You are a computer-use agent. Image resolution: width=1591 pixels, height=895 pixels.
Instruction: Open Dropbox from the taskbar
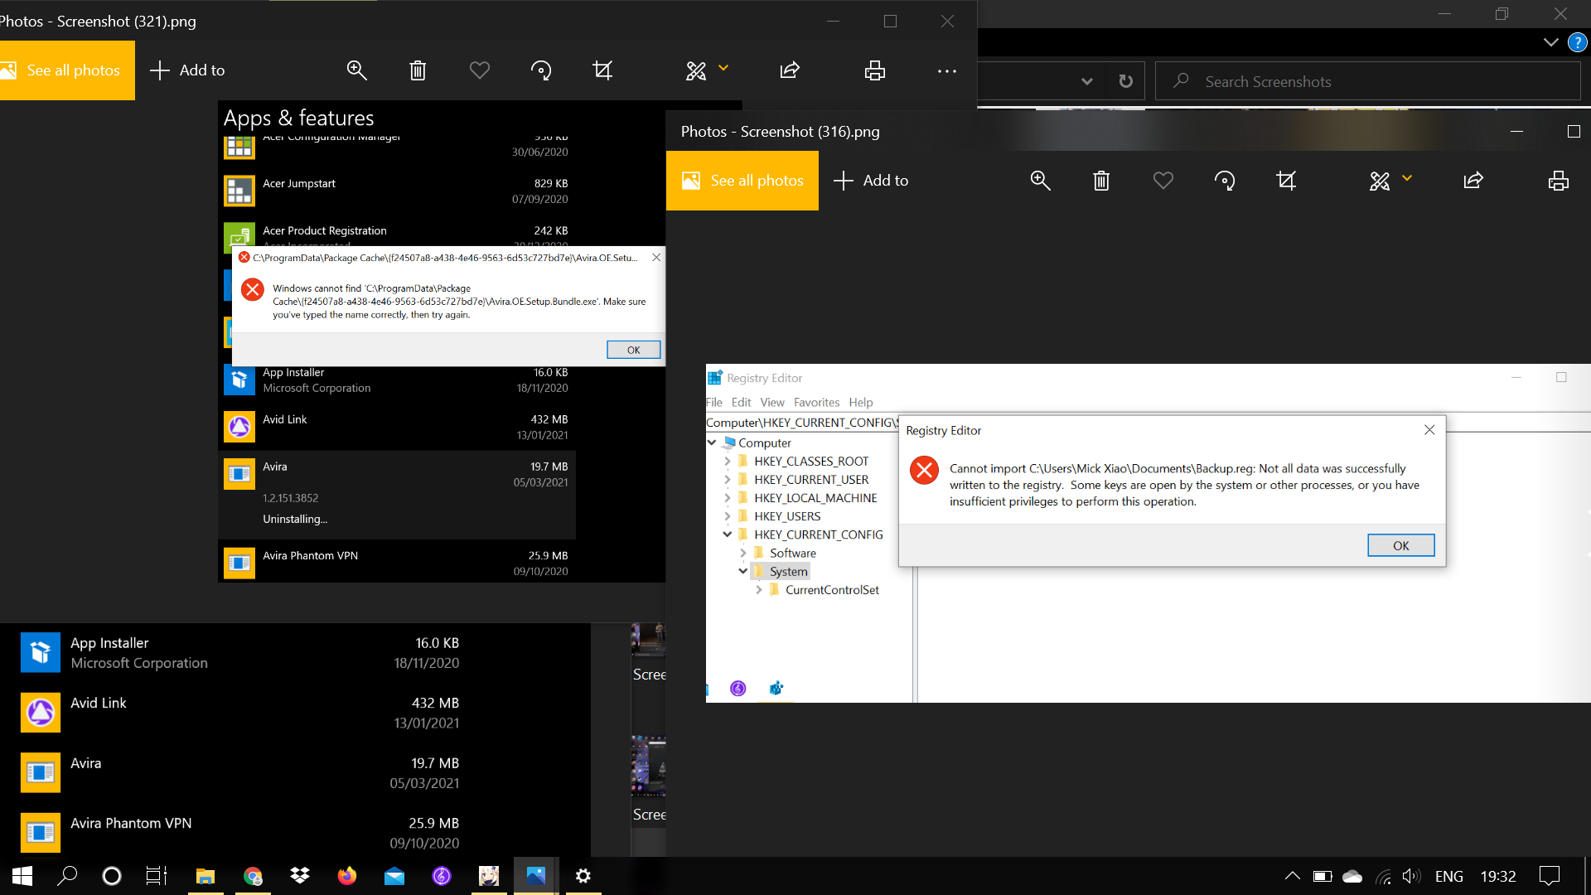300,876
